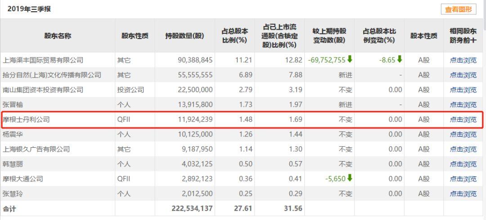Select share count 9,187,950

point(197,149)
